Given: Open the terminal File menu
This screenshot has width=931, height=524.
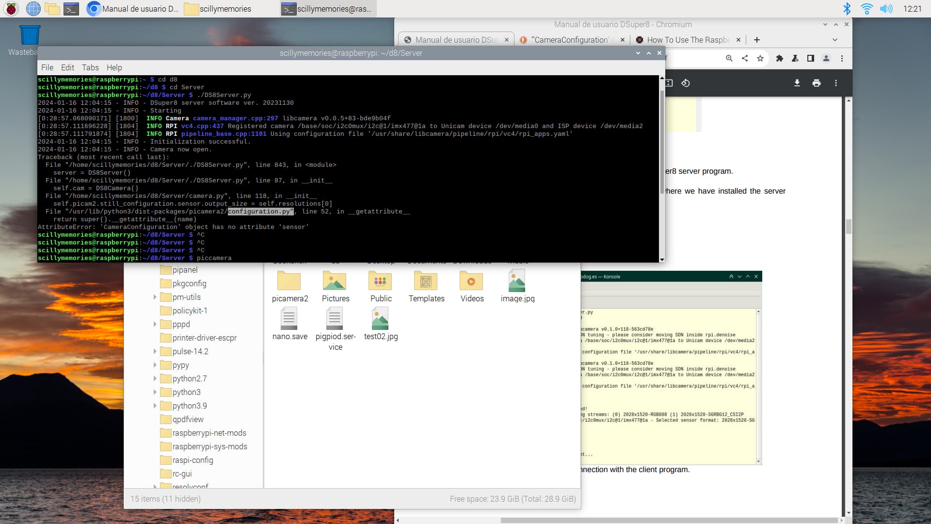Looking at the screenshot, I should pyautogui.click(x=47, y=67).
